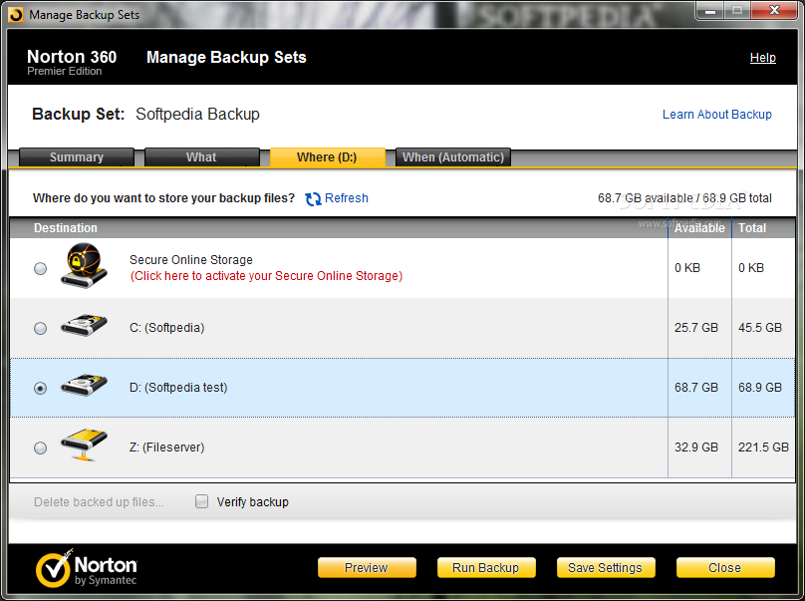Viewport: 805px width, 601px height.
Task: Click the Z: (Fileserver) network drive icon
Action: (84, 445)
